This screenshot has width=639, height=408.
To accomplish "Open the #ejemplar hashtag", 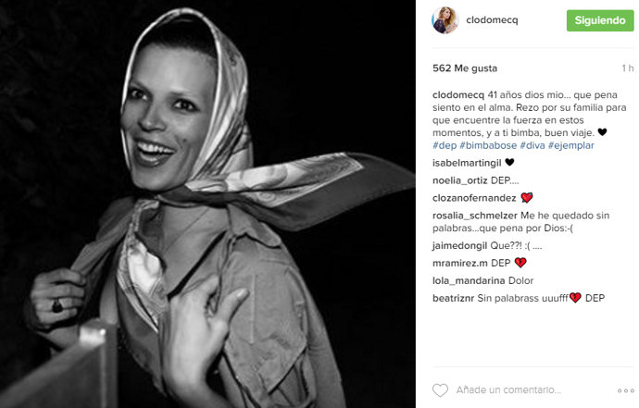I will [571, 145].
